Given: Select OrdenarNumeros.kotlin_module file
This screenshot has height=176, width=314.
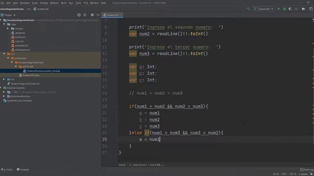Looking at the screenshot, I should (x=41, y=71).
